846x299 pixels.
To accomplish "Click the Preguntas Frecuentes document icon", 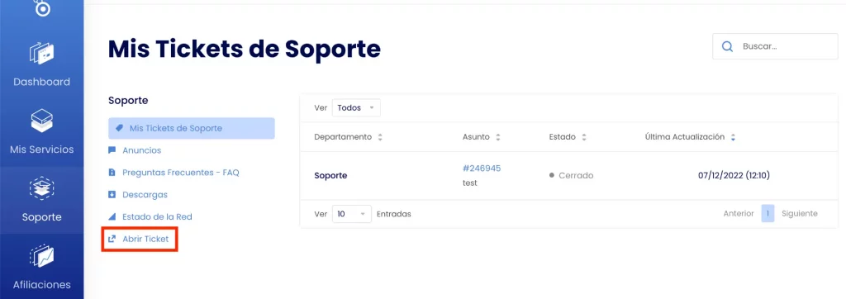I will [x=112, y=172].
